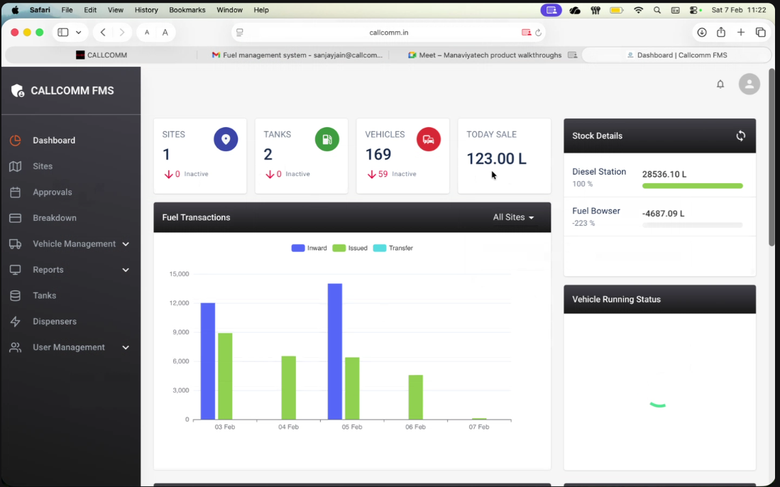Click the Diesel Station progress bar
The width and height of the screenshot is (780, 487).
click(692, 185)
